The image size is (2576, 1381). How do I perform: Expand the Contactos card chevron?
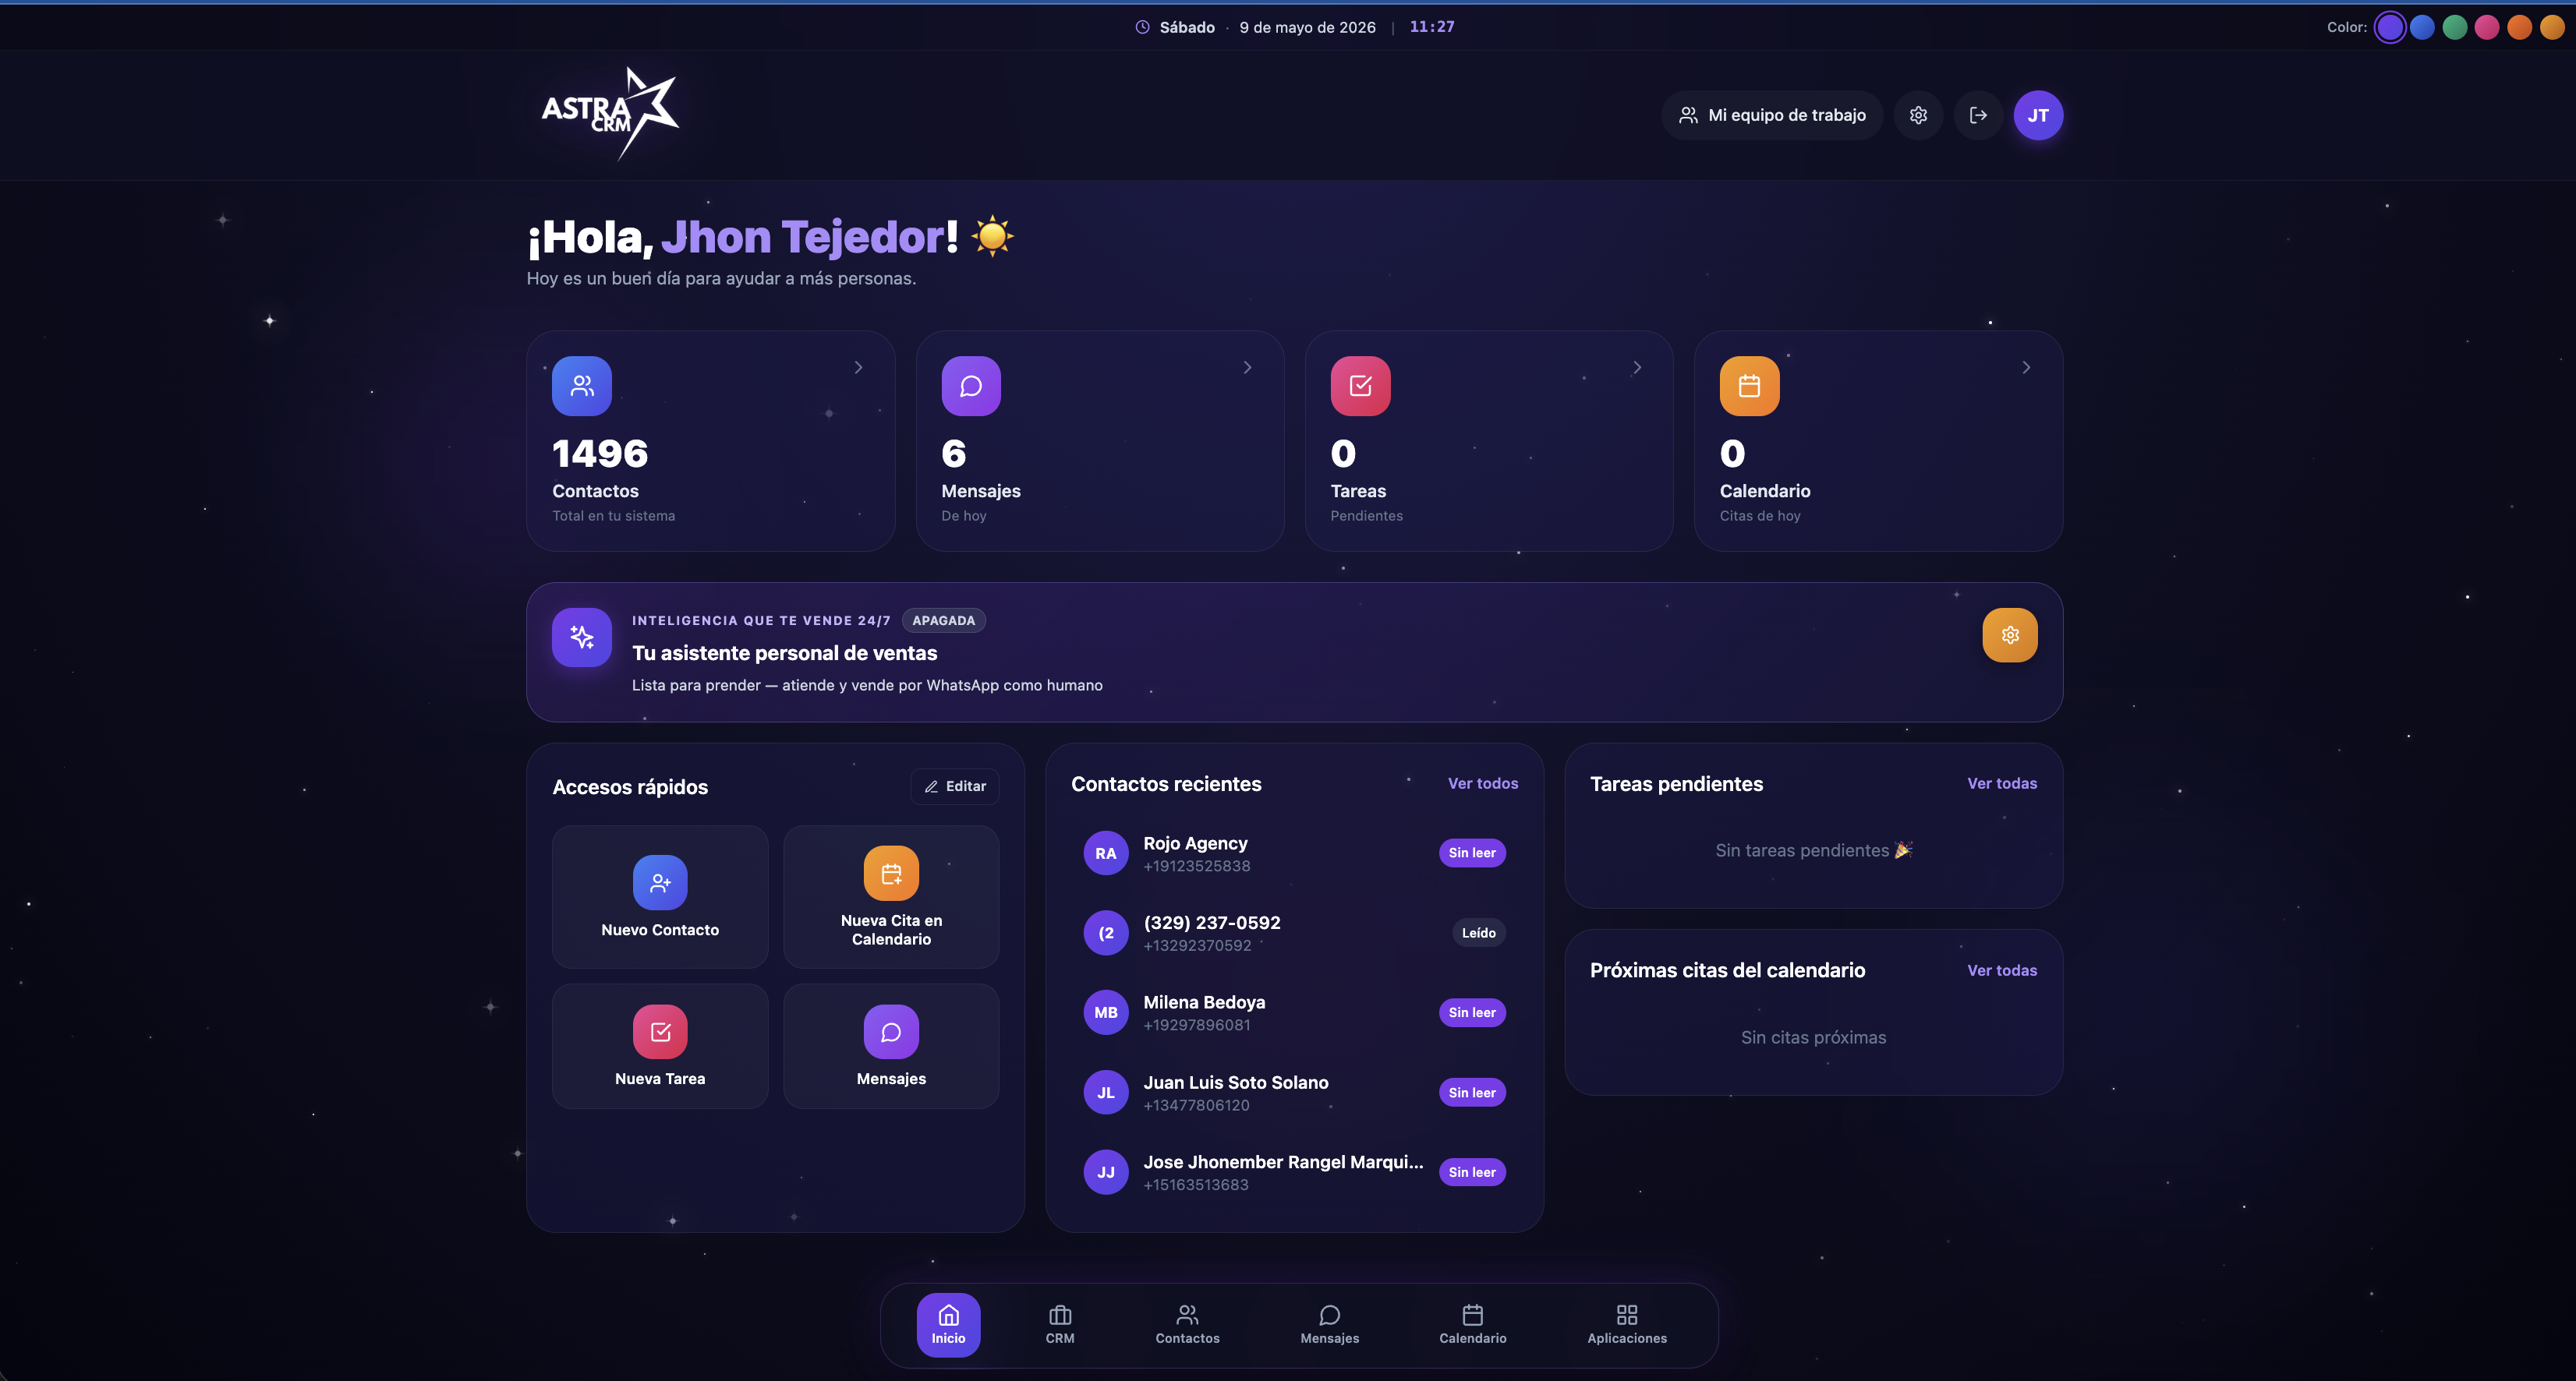pyautogui.click(x=858, y=368)
